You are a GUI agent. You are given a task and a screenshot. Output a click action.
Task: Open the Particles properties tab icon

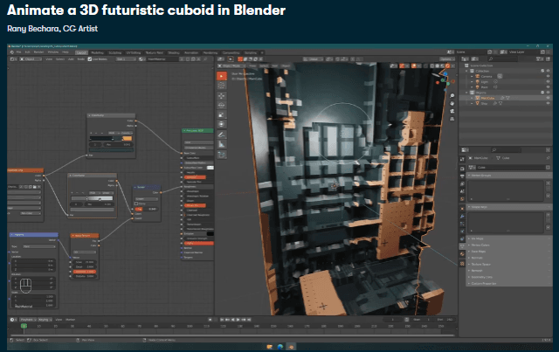(462, 224)
